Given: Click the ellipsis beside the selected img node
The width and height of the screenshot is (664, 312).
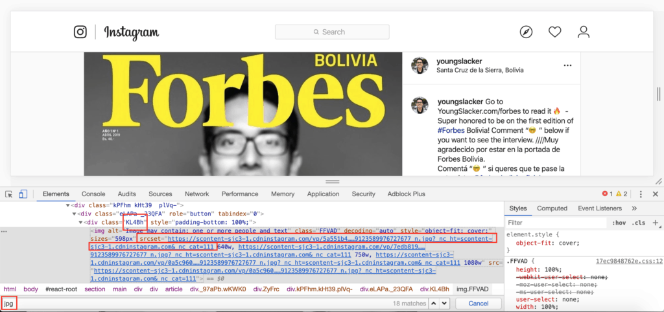Looking at the screenshot, I should (x=4, y=231).
